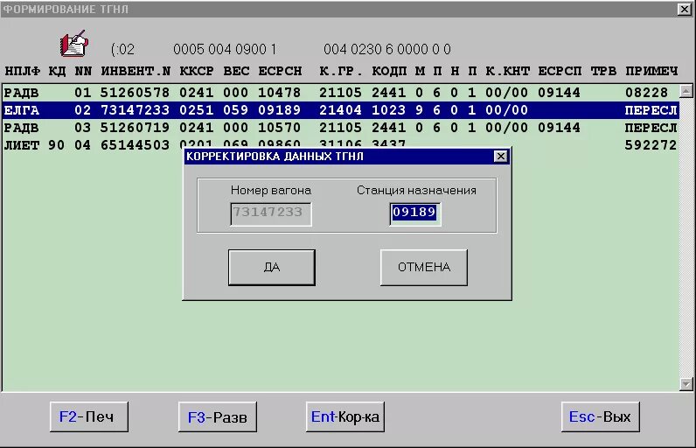Cancel the dialog with ОТМЕНА button

click(x=424, y=267)
